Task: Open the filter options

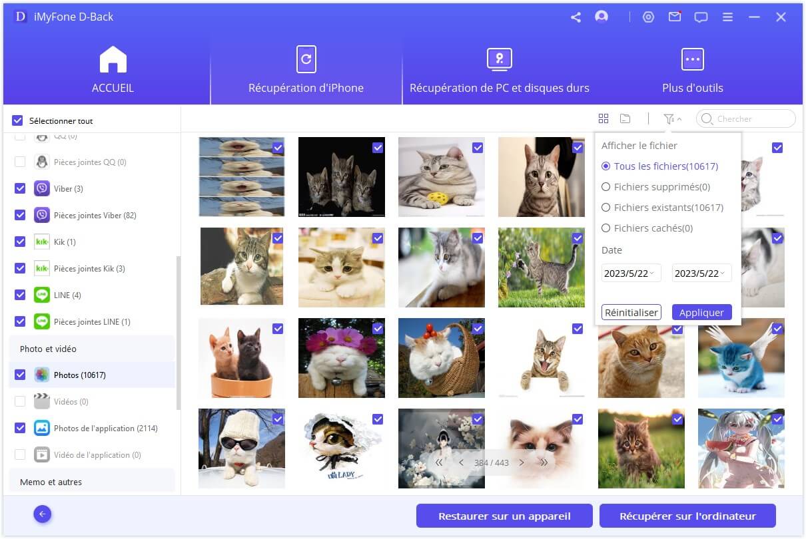Action: [669, 118]
